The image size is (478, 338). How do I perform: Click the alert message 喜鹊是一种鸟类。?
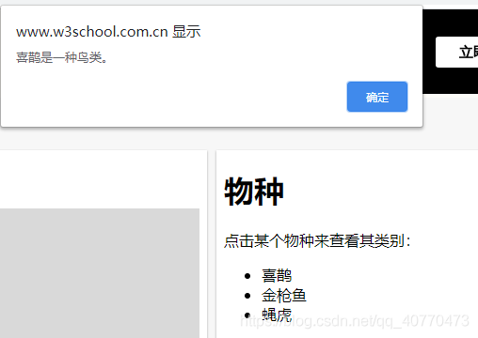point(62,57)
